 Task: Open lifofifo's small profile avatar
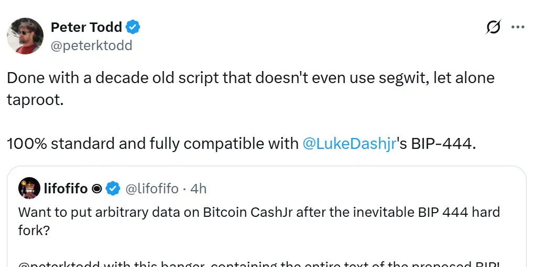coord(29,189)
